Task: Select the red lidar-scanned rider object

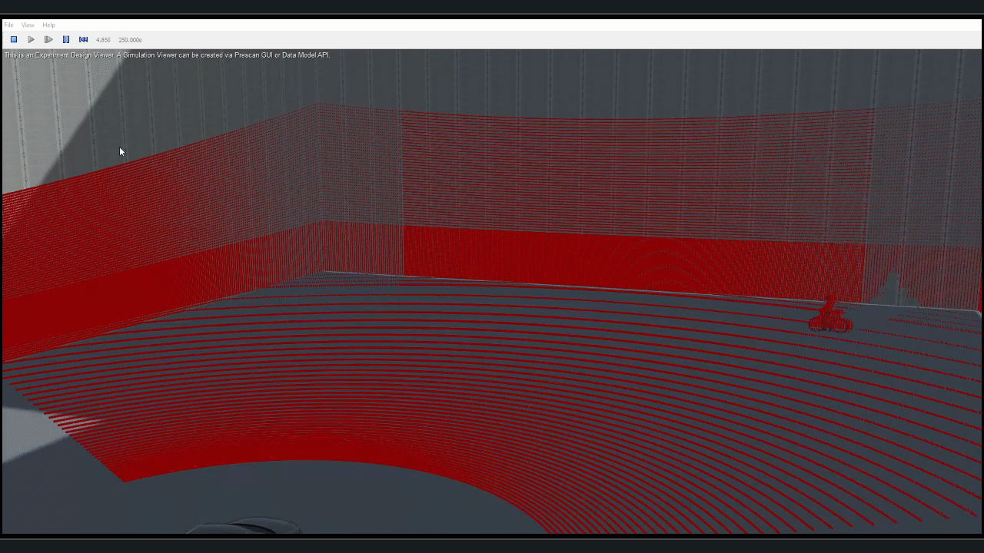Action: click(829, 316)
